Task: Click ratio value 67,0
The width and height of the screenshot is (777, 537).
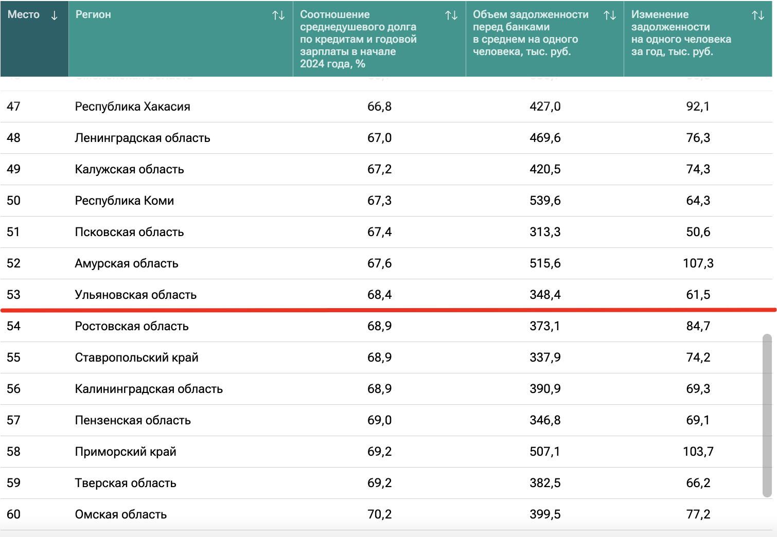Action: pyautogui.click(x=379, y=138)
